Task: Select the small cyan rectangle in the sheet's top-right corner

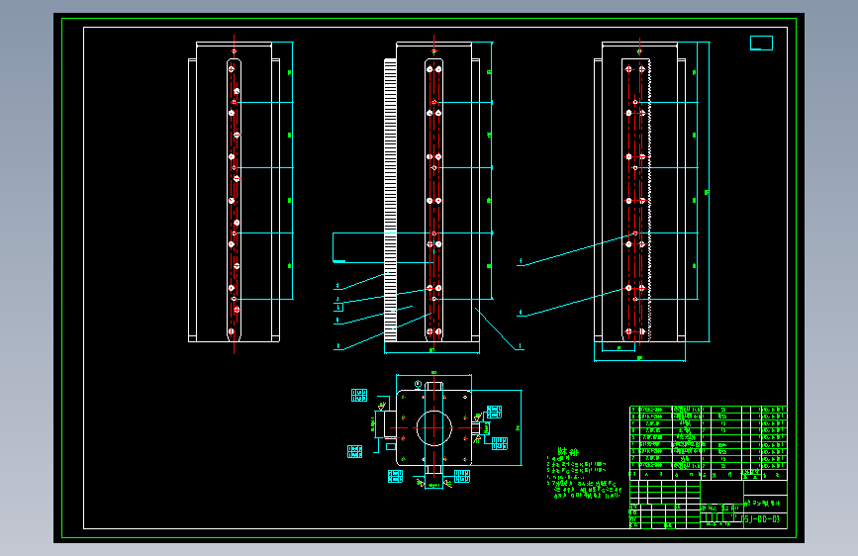Action: pyautogui.click(x=761, y=43)
